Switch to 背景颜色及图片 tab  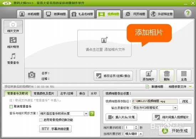coord(44,93)
